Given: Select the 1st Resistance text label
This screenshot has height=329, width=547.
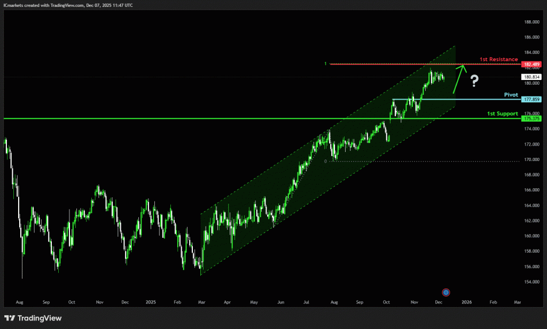Looking at the screenshot, I should pyautogui.click(x=498, y=59).
